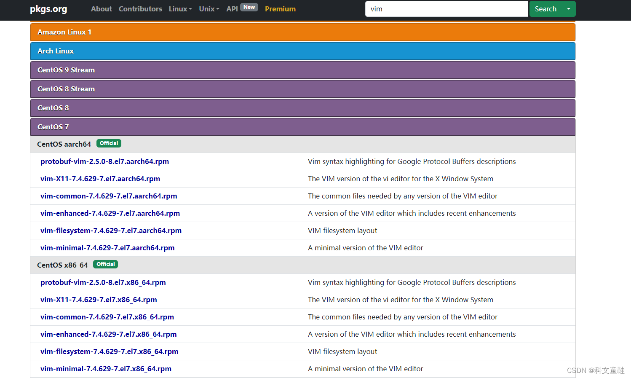Screen dimensions: 631x378
Task: Open the API page
Action: [232, 9]
